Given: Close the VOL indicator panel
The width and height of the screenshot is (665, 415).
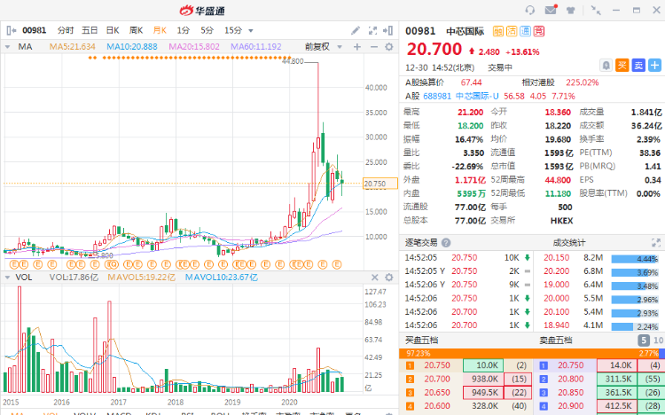Looking at the screenshot, I should pyautogui.click(x=374, y=278).
